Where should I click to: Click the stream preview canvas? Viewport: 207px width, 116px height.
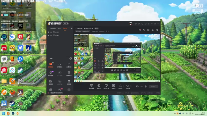tap(117, 58)
